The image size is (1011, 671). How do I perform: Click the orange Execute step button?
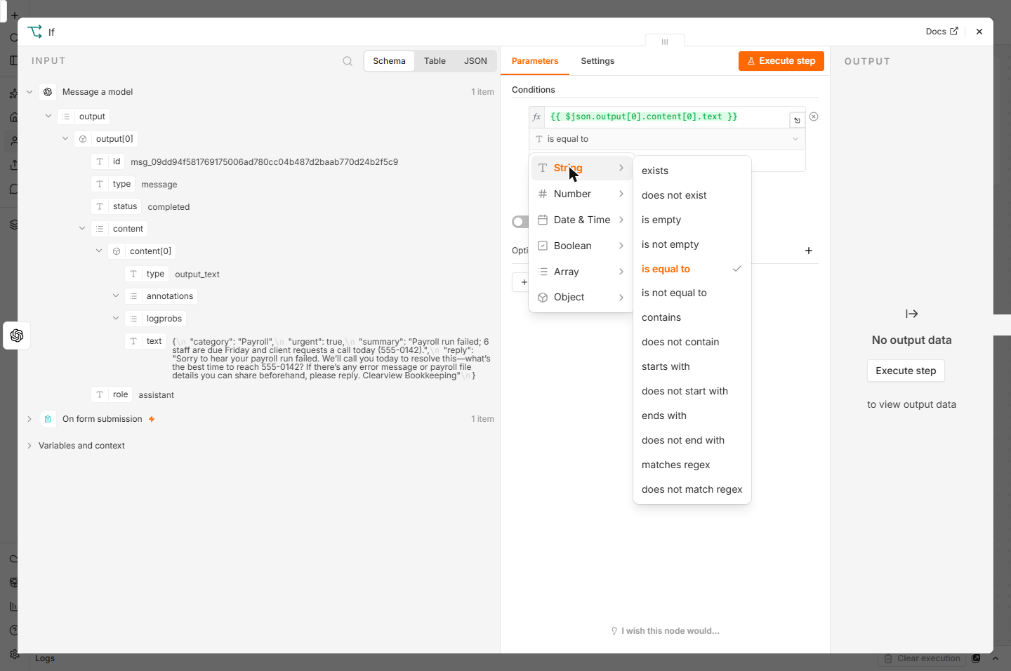781,61
